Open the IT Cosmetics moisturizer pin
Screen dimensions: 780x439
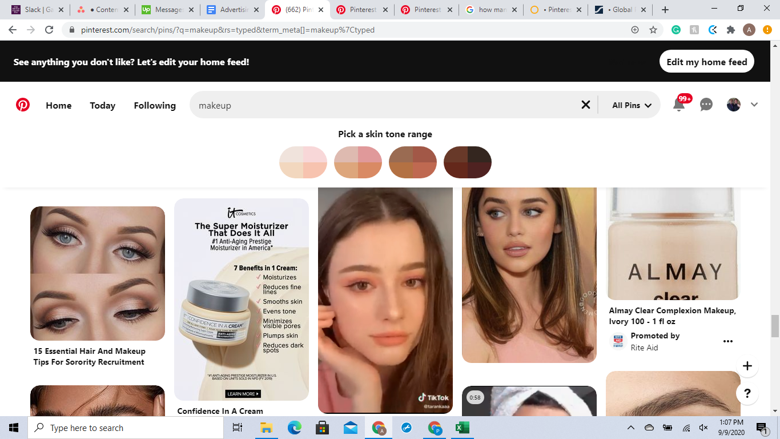(242, 300)
